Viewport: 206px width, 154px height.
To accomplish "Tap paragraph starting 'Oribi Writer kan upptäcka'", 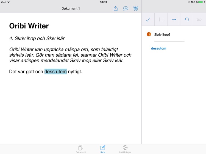I will coord(70,55).
